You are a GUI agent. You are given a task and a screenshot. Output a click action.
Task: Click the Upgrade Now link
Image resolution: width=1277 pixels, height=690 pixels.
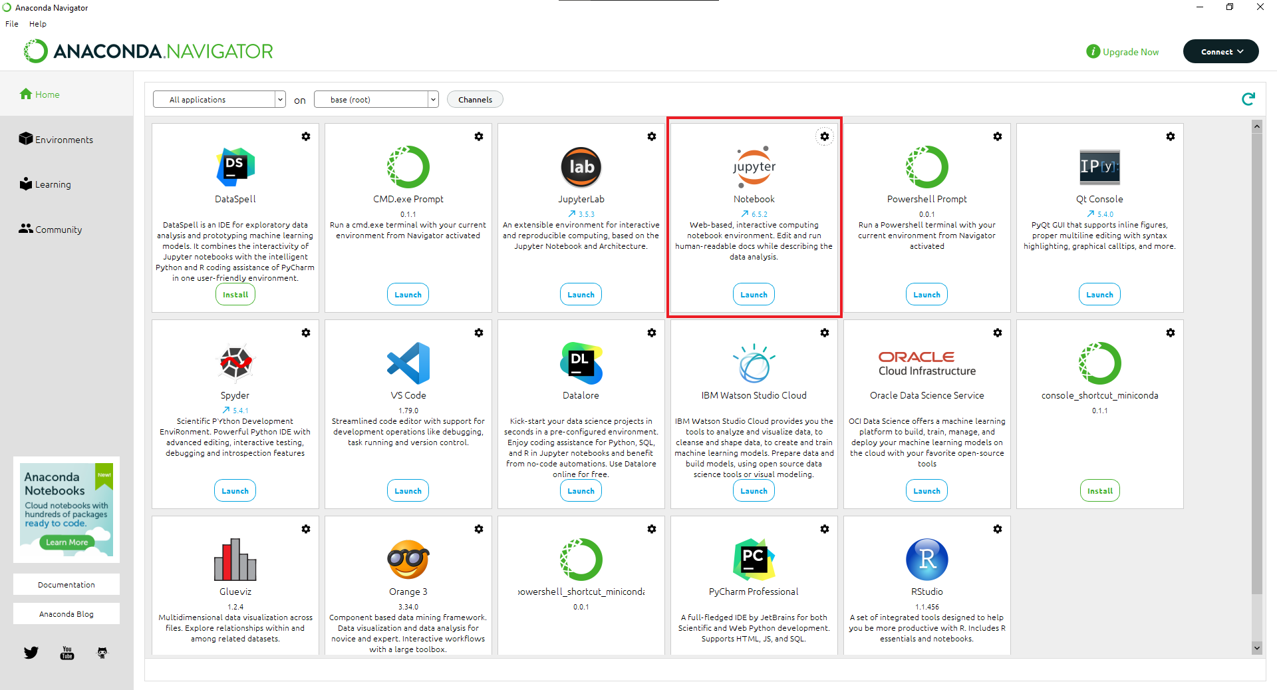point(1123,51)
